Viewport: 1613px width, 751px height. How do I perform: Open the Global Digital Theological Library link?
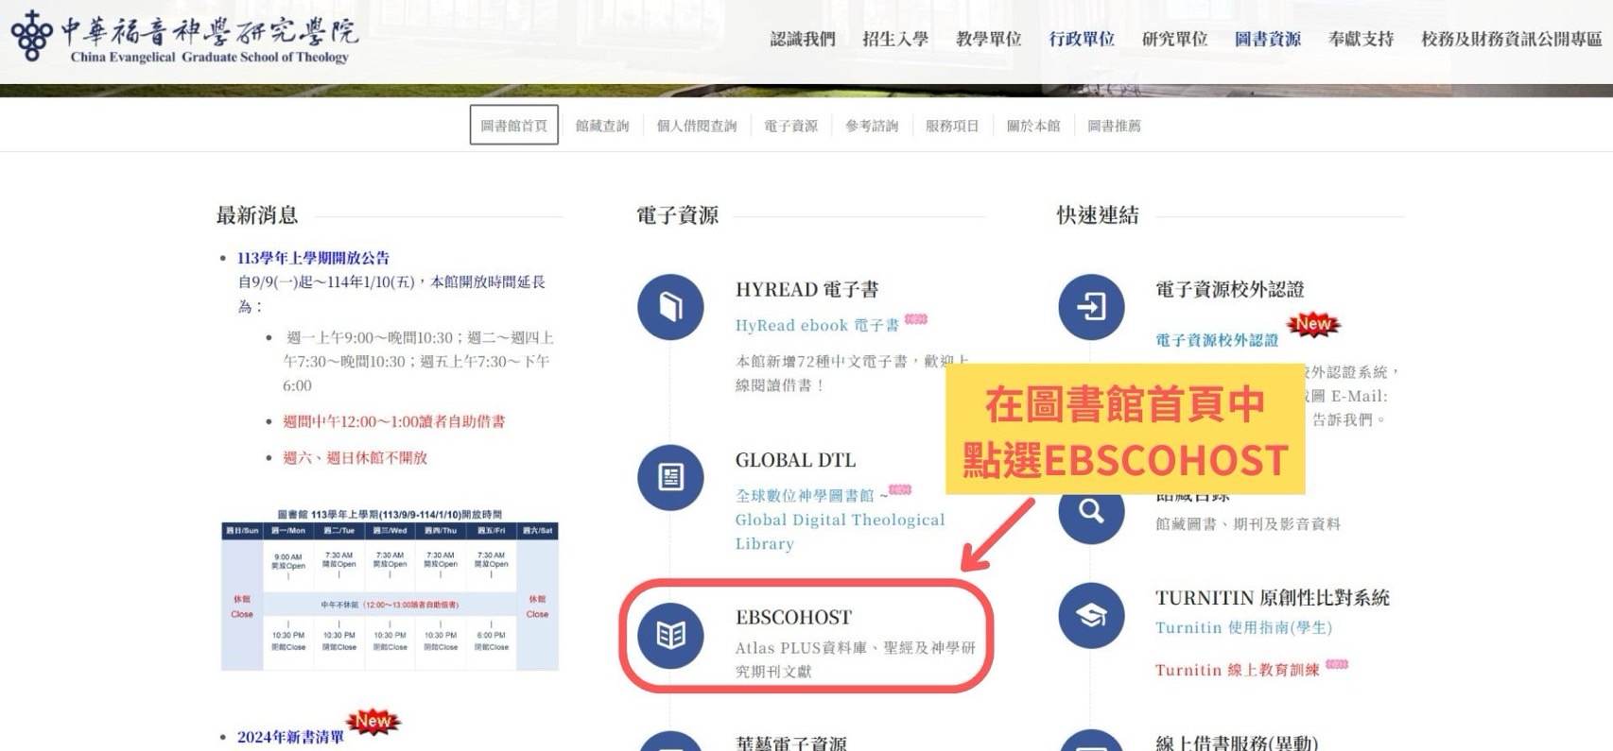tap(840, 531)
